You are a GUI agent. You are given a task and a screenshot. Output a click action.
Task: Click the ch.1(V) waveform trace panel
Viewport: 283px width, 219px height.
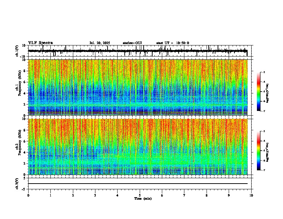(x=140, y=51)
